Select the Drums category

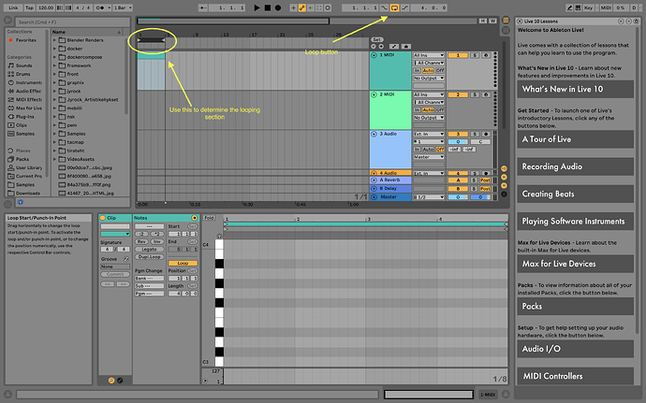[x=23, y=74]
